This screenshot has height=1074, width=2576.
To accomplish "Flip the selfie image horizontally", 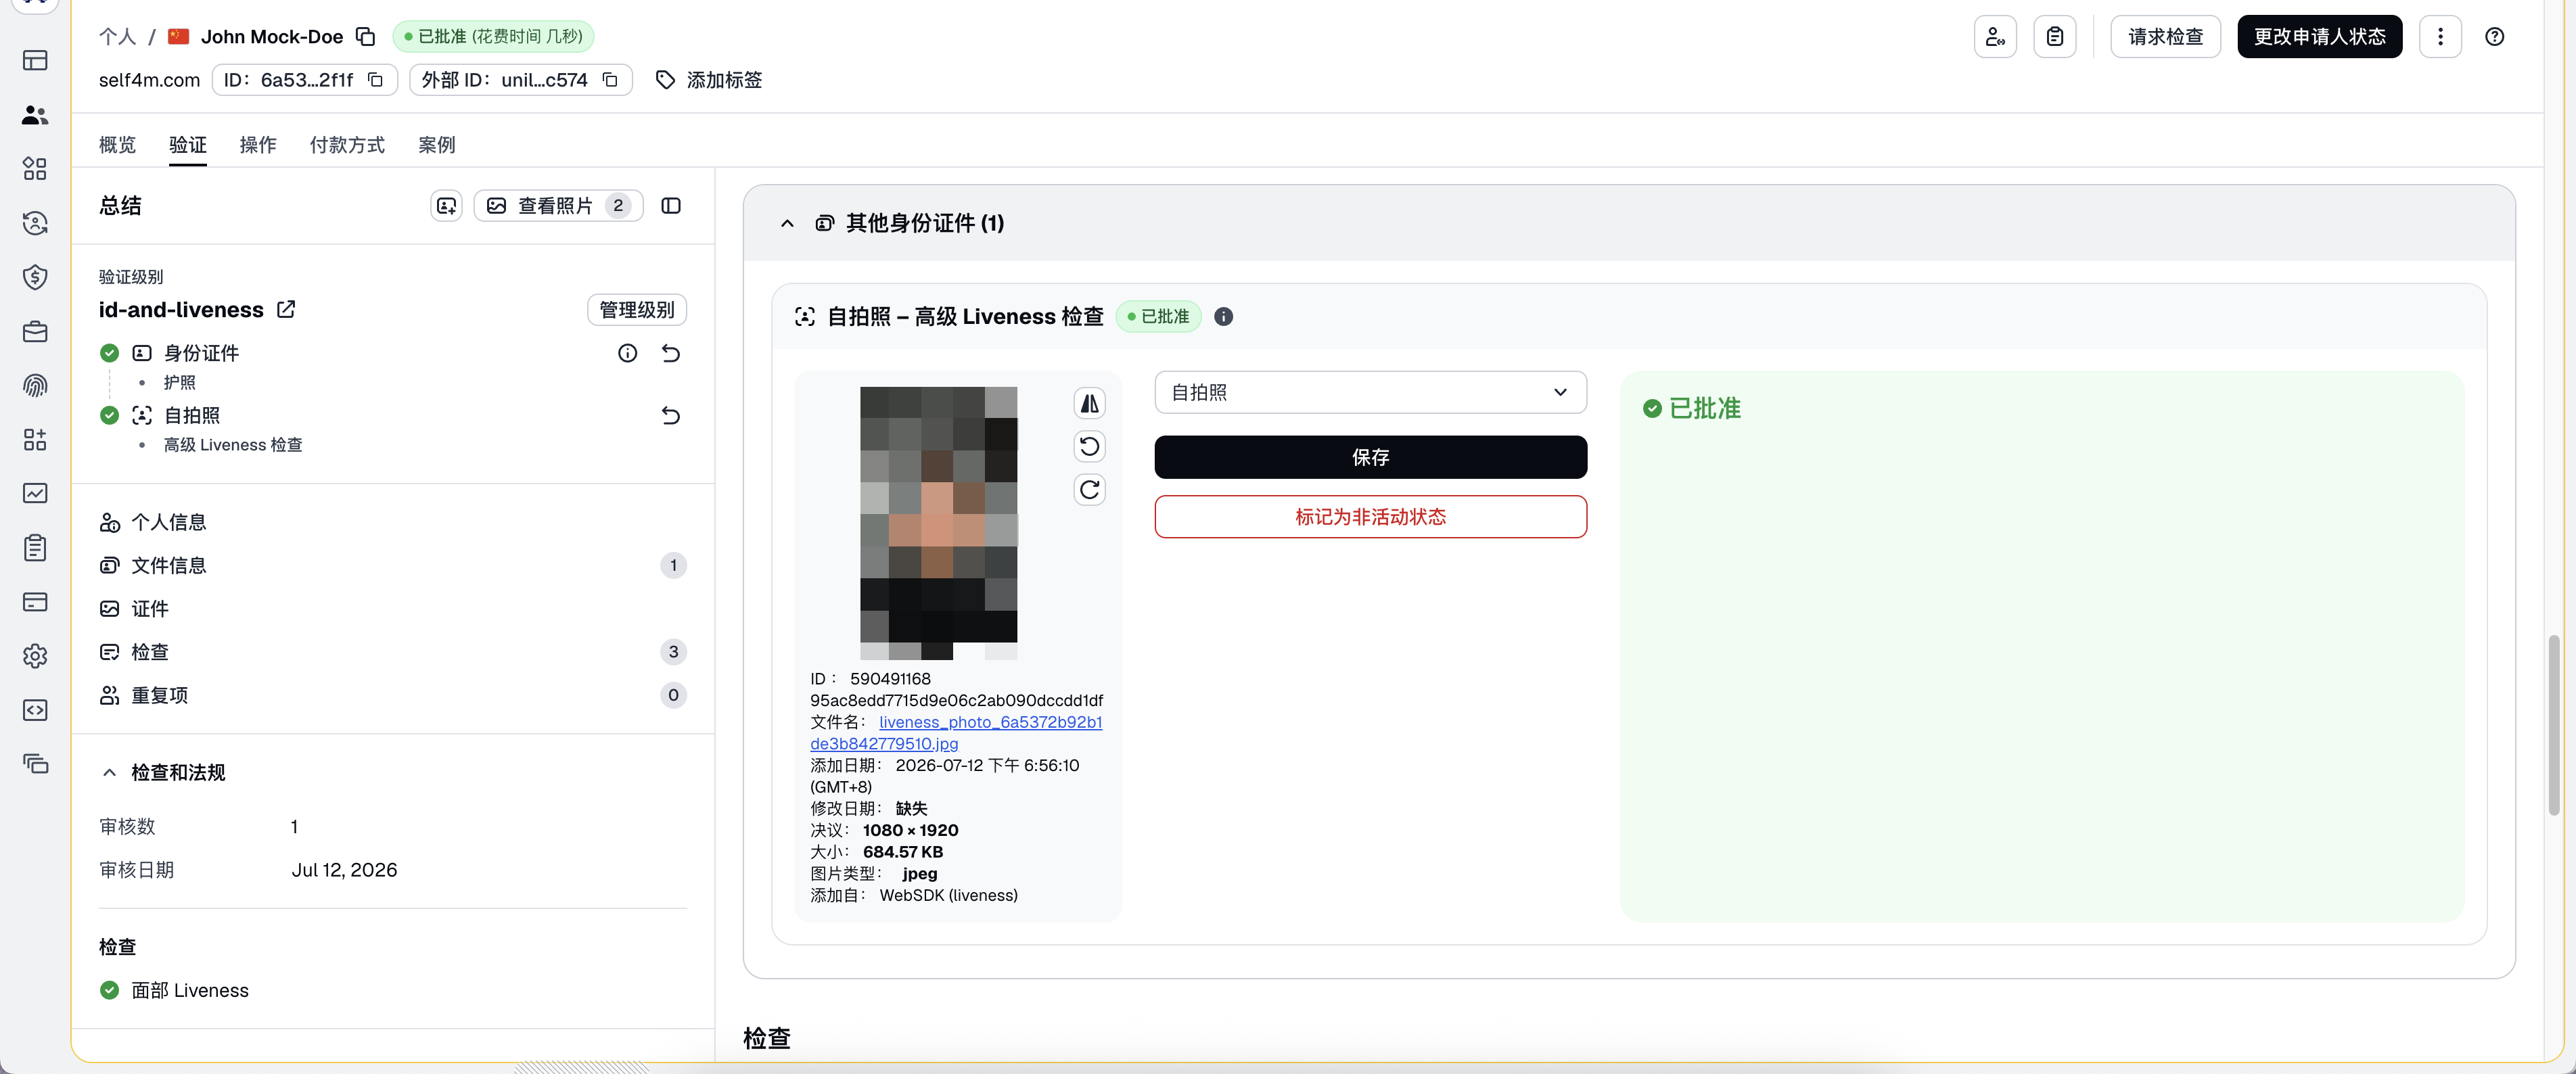I will click(x=1089, y=404).
